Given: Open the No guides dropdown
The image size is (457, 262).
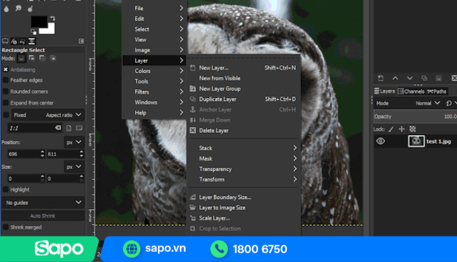Looking at the screenshot, I should tap(43, 202).
